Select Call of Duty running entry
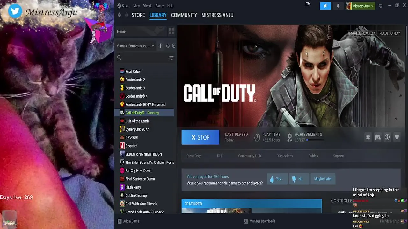Image resolution: width=408 pixels, height=229 pixels. click(x=144, y=113)
